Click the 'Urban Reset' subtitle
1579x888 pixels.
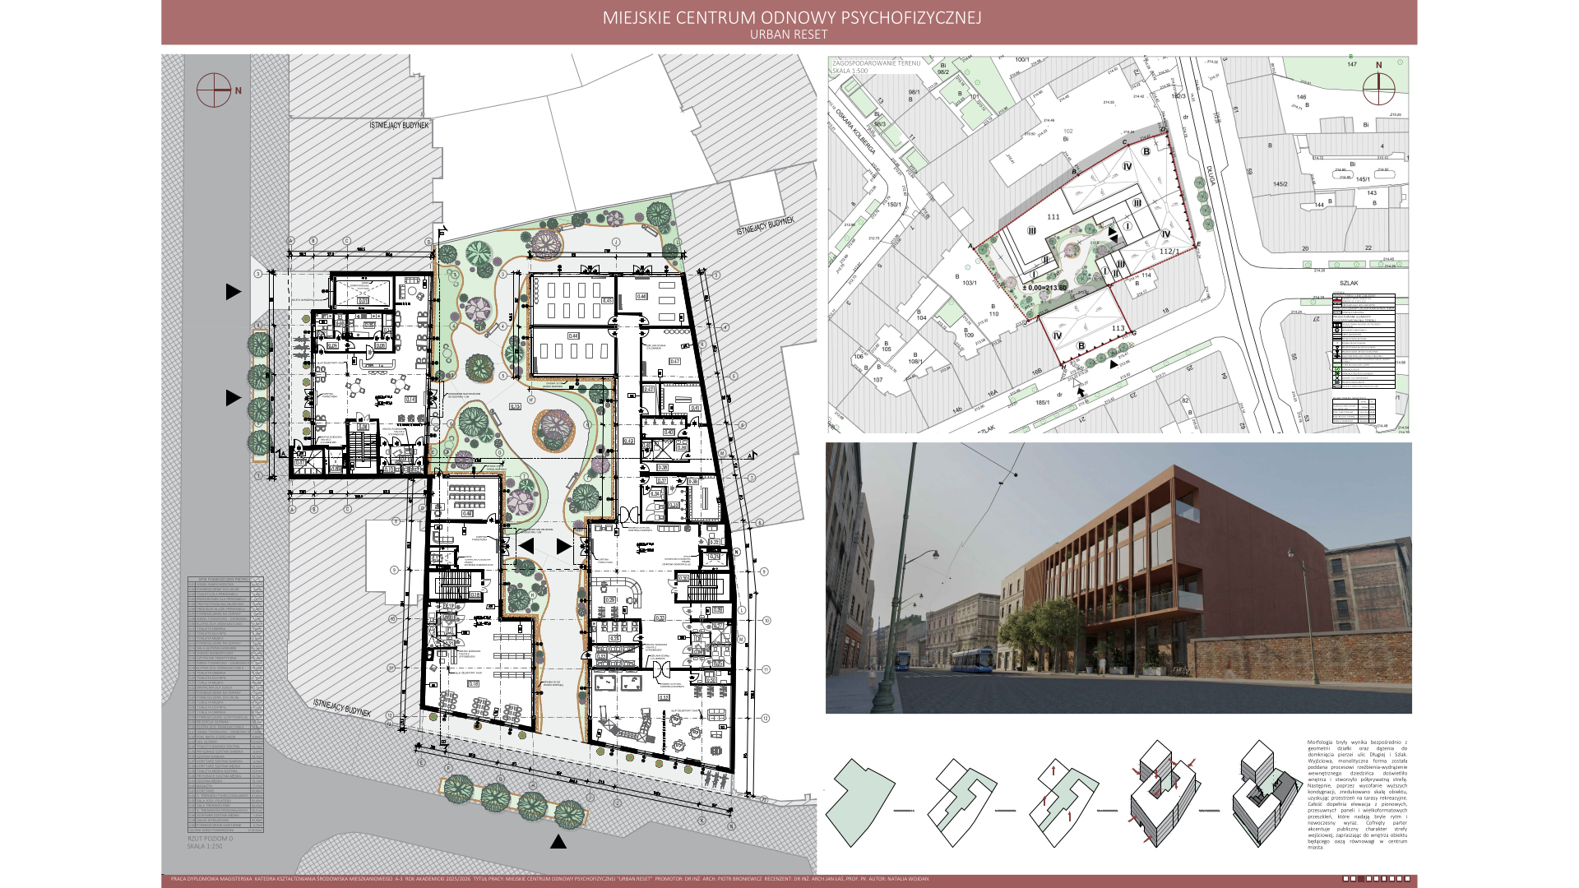[x=788, y=35]
